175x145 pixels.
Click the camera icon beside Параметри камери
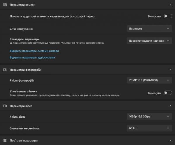5,5
